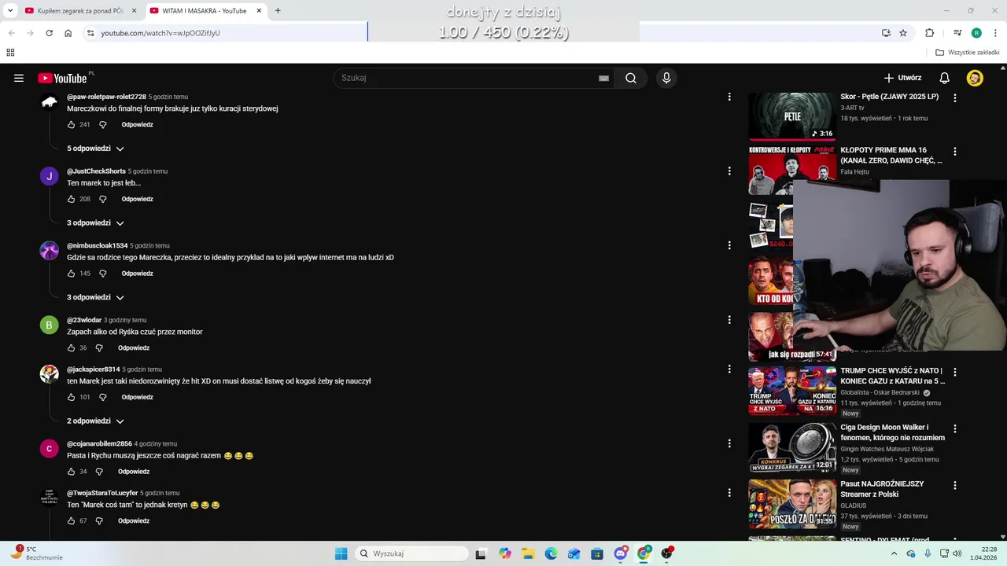Reply to the @cojanarobilem2856 comment
This screenshot has width=1007, height=566.
(x=134, y=472)
